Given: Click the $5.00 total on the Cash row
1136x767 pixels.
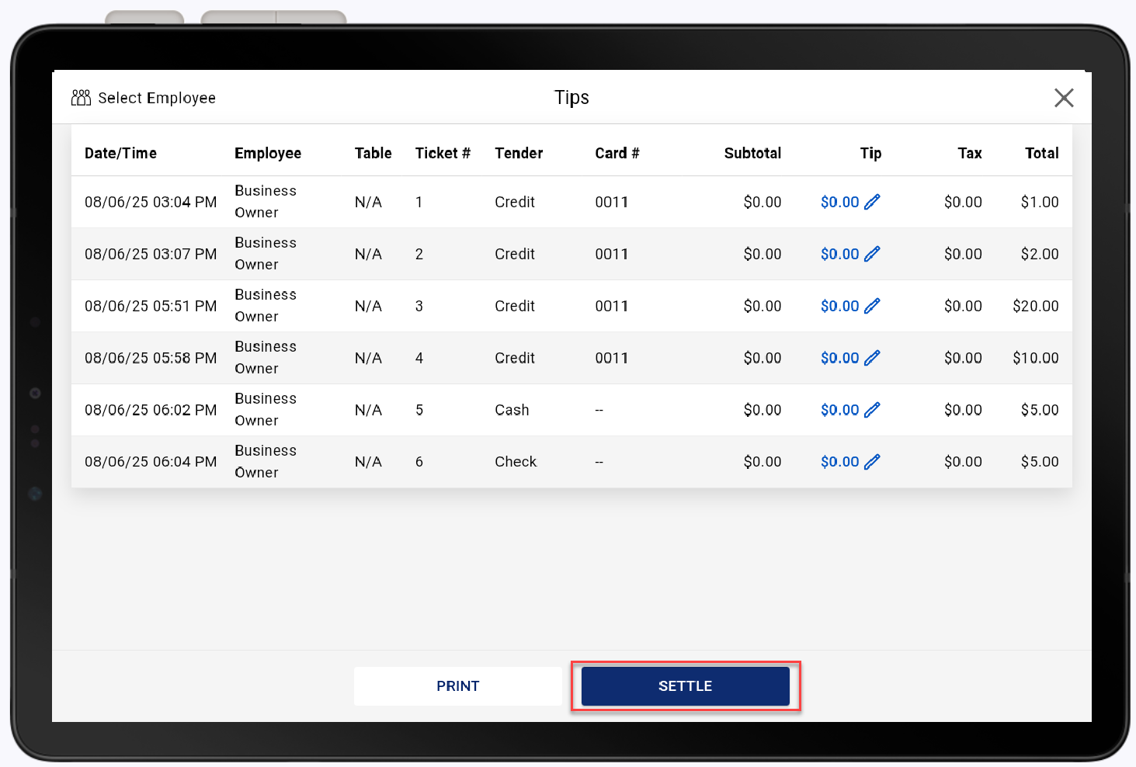Looking at the screenshot, I should pos(1040,410).
